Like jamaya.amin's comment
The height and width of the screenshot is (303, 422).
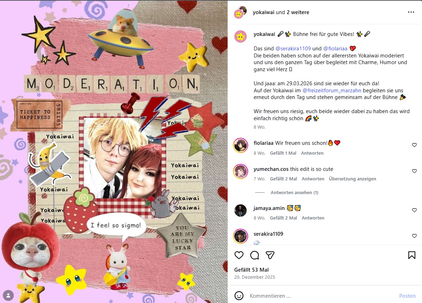(x=414, y=210)
